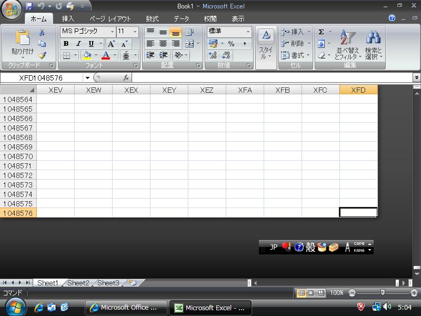
Task: Toggle bold formatting
Action: [66, 44]
